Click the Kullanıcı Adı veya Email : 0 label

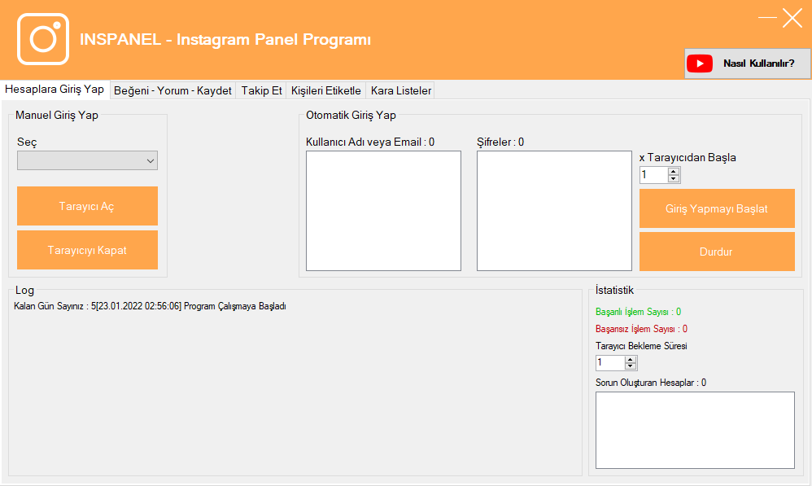(x=370, y=142)
